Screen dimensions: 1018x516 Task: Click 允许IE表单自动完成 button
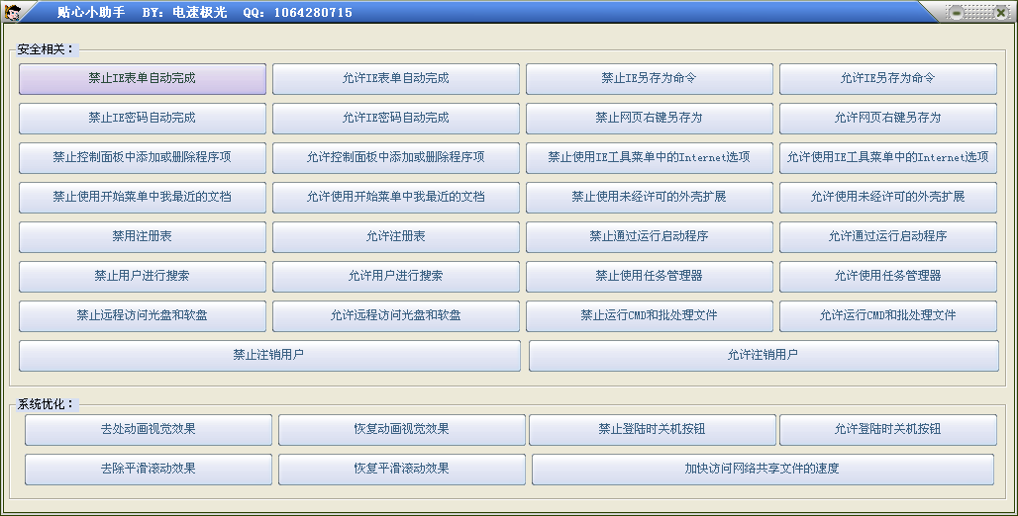396,79
